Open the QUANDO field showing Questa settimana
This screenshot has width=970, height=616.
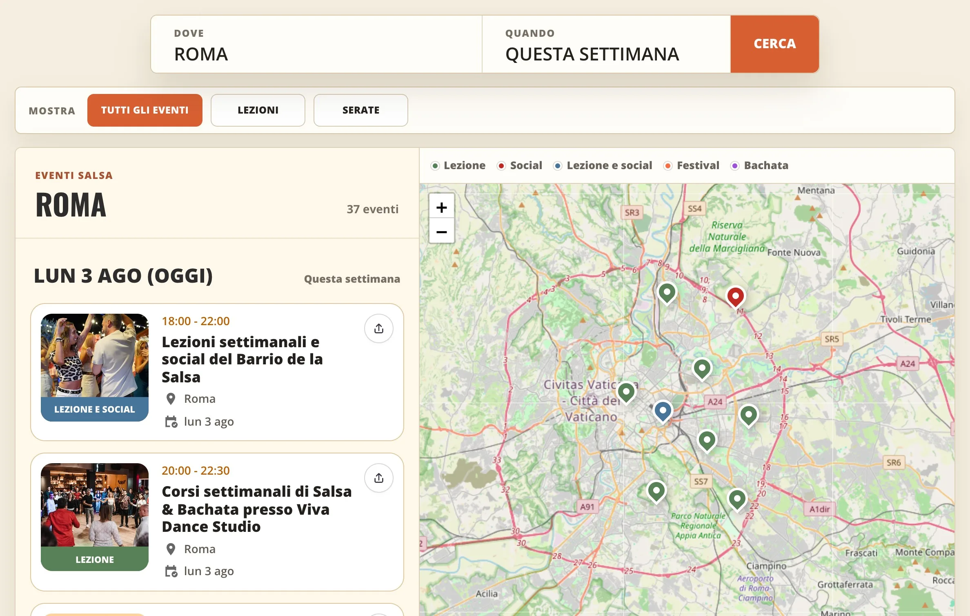tap(606, 44)
